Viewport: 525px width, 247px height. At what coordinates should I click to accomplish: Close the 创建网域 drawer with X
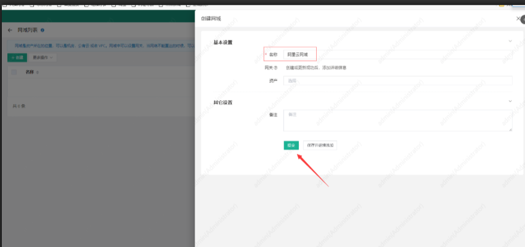(518, 19)
